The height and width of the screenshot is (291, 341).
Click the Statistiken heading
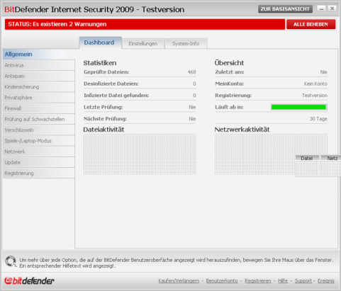point(100,63)
